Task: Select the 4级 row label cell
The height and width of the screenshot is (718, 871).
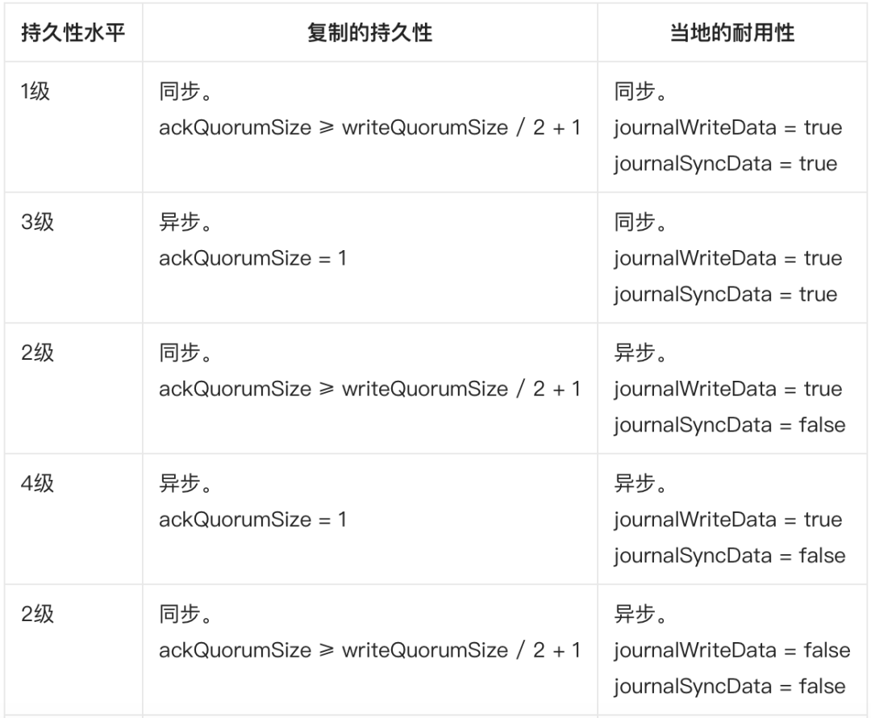Action: (37, 484)
